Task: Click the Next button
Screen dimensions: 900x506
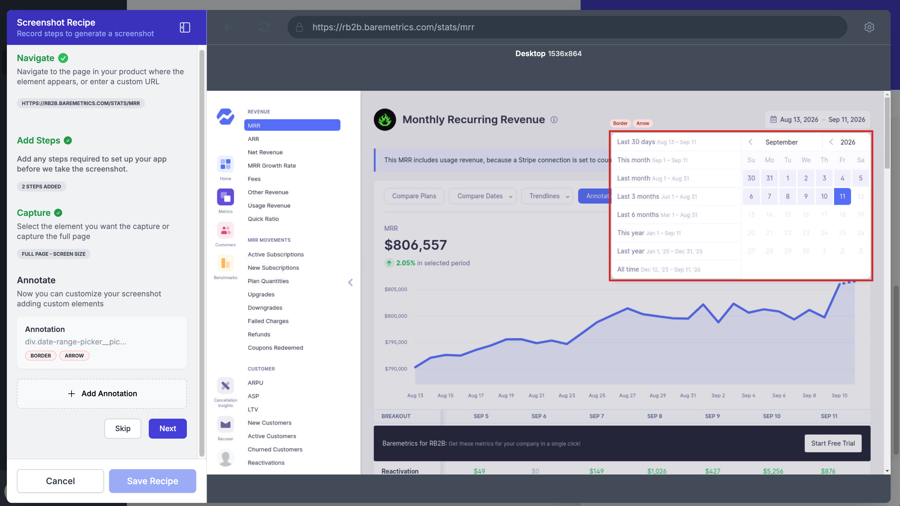Action: [x=168, y=428]
